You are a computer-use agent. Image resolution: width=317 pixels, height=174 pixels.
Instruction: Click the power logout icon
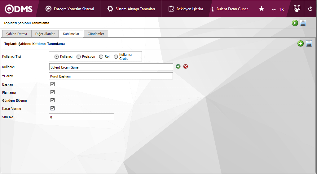point(310,9)
